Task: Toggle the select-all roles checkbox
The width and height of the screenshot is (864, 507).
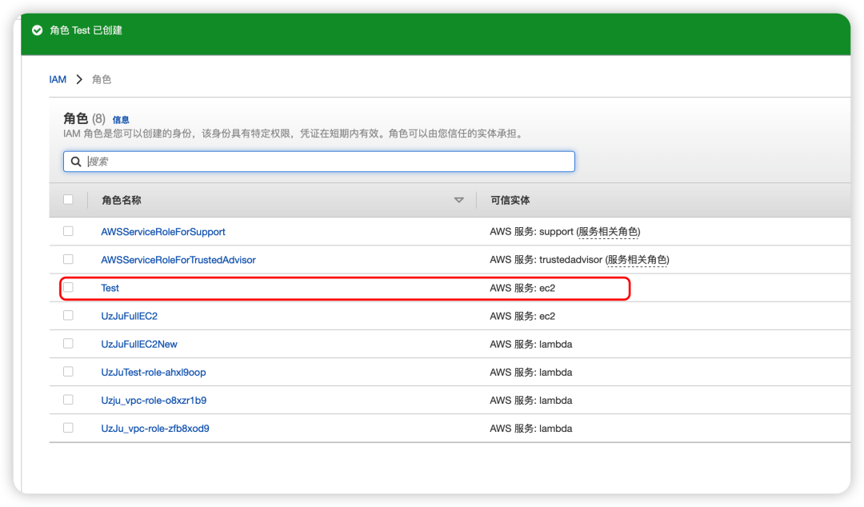Action: (68, 199)
